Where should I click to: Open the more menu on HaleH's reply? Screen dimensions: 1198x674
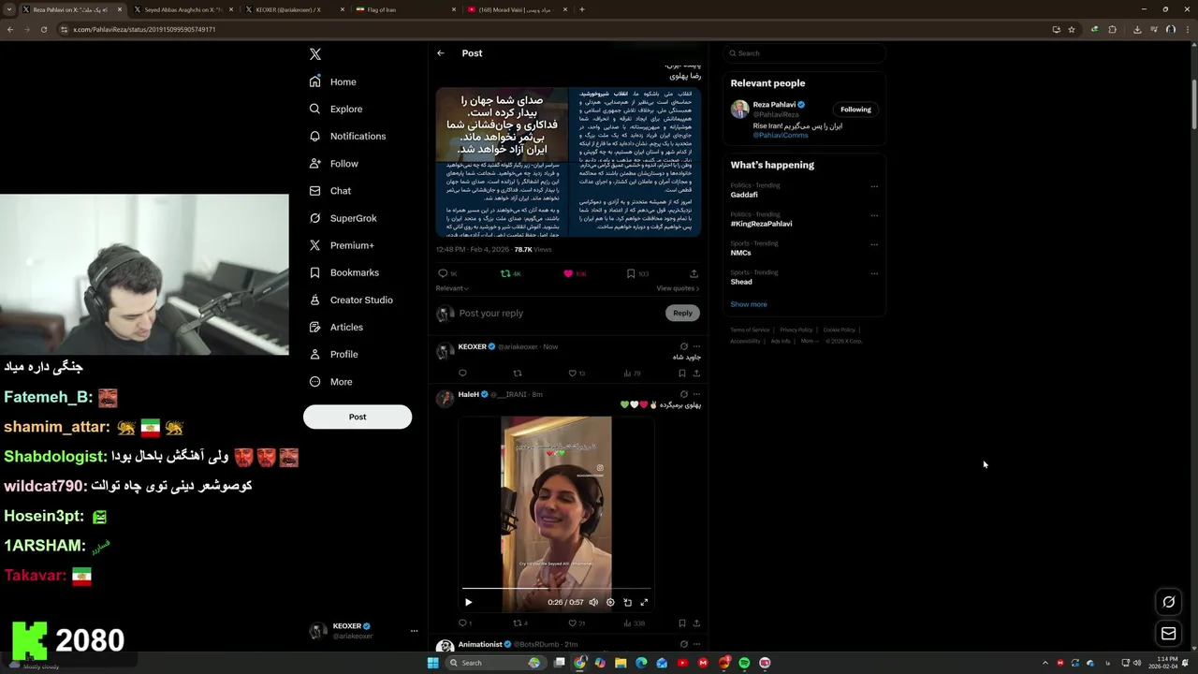click(696, 394)
